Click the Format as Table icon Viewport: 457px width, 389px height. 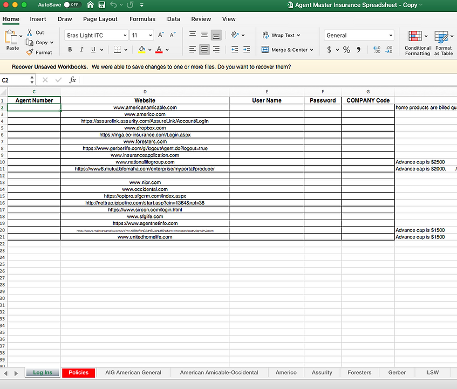coord(441,37)
